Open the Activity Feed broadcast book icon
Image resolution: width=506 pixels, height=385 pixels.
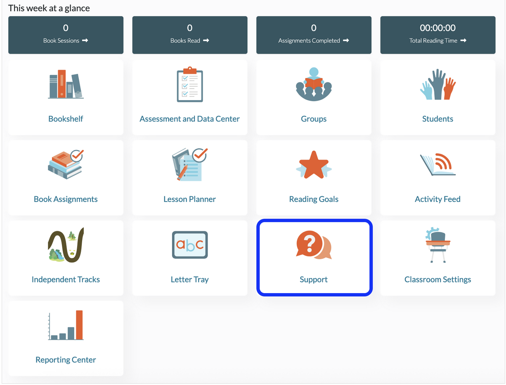437,164
